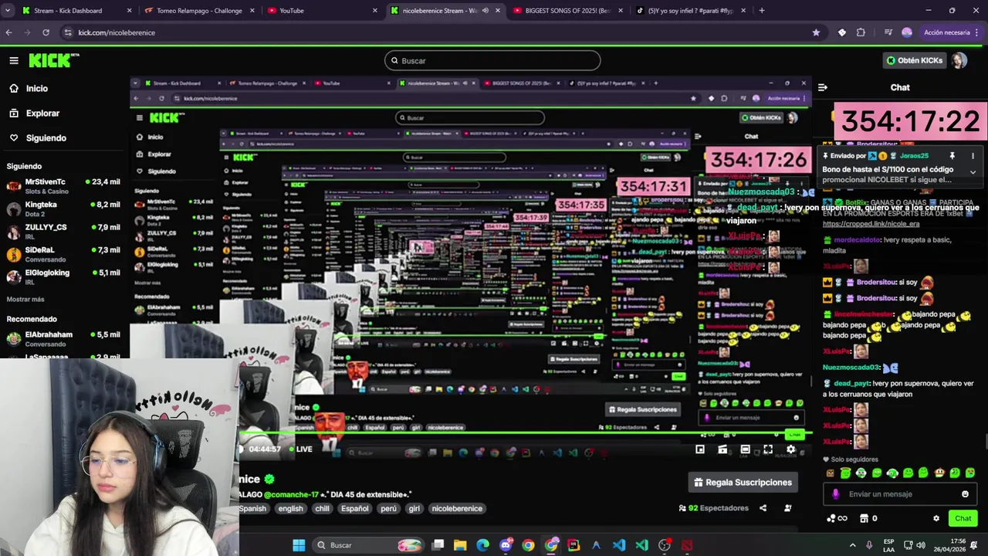This screenshot has height=556, width=988.
Task: Toggle theater mode in player
Action: 745,449
